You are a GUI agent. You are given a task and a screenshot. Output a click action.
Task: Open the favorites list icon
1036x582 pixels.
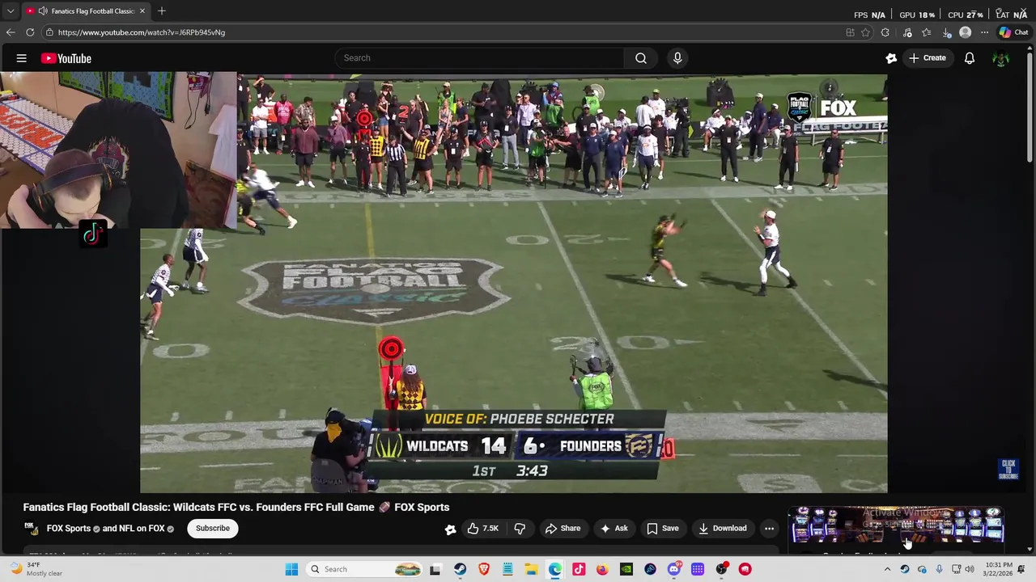pyautogui.click(x=927, y=32)
